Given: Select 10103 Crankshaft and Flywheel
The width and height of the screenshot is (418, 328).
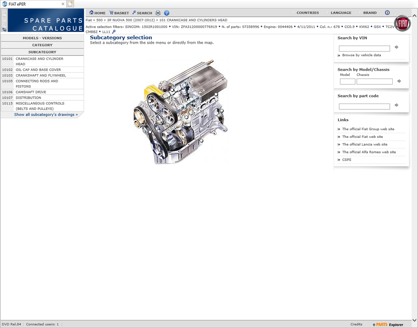Looking at the screenshot, I should click(42, 75).
